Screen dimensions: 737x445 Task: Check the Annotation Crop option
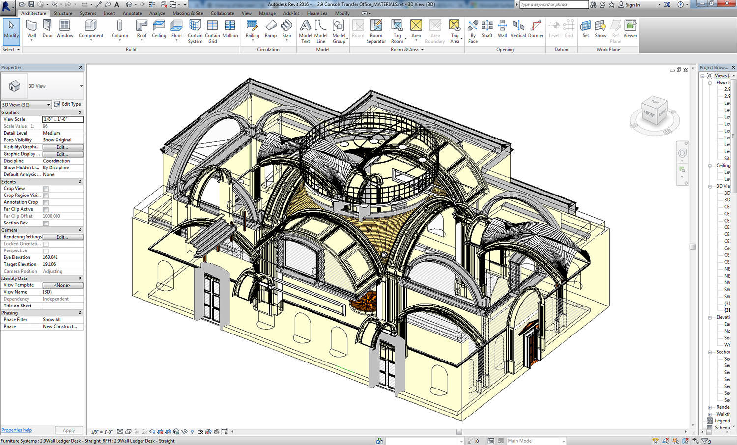click(x=46, y=202)
